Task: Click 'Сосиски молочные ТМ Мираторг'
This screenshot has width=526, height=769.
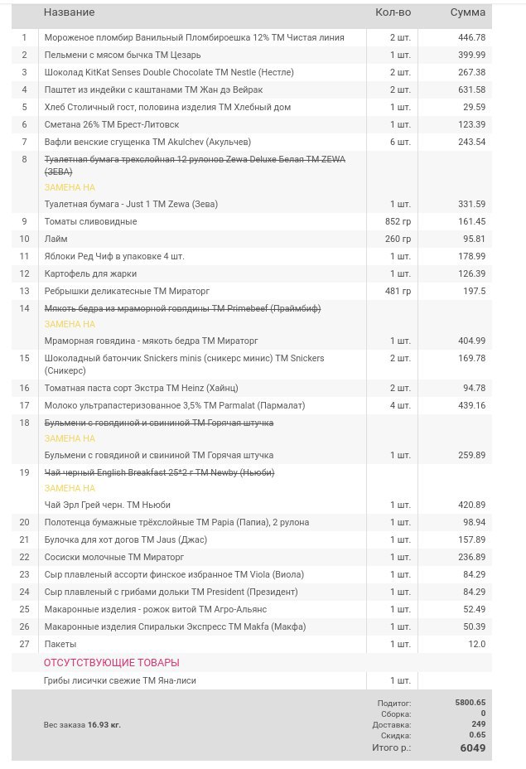Action: click(x=114, y=557)
